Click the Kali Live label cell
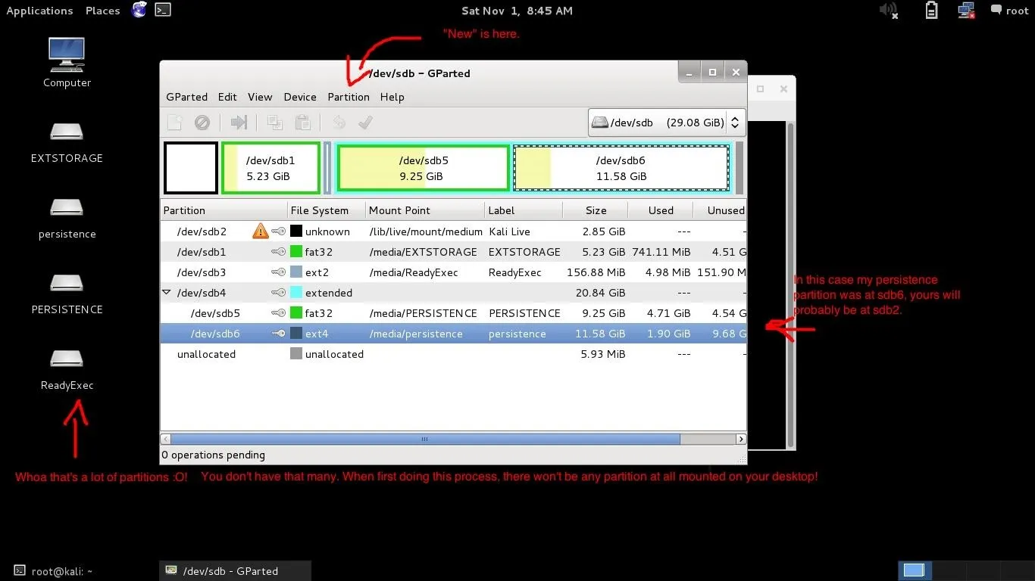This screenshot has height=581, width=1035. [509, 231]
